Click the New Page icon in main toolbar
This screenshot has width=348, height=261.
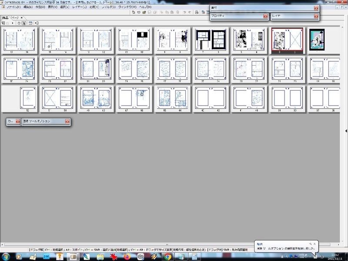(x=134, y=12)
